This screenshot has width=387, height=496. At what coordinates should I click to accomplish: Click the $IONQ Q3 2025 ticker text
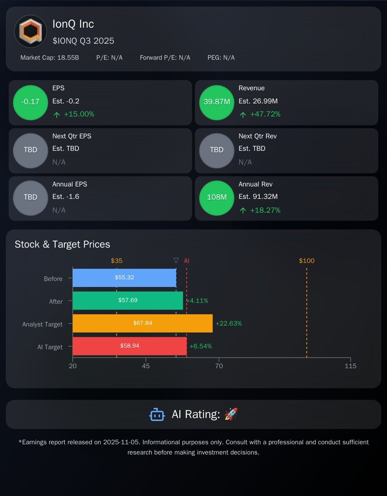coord(83,41)
